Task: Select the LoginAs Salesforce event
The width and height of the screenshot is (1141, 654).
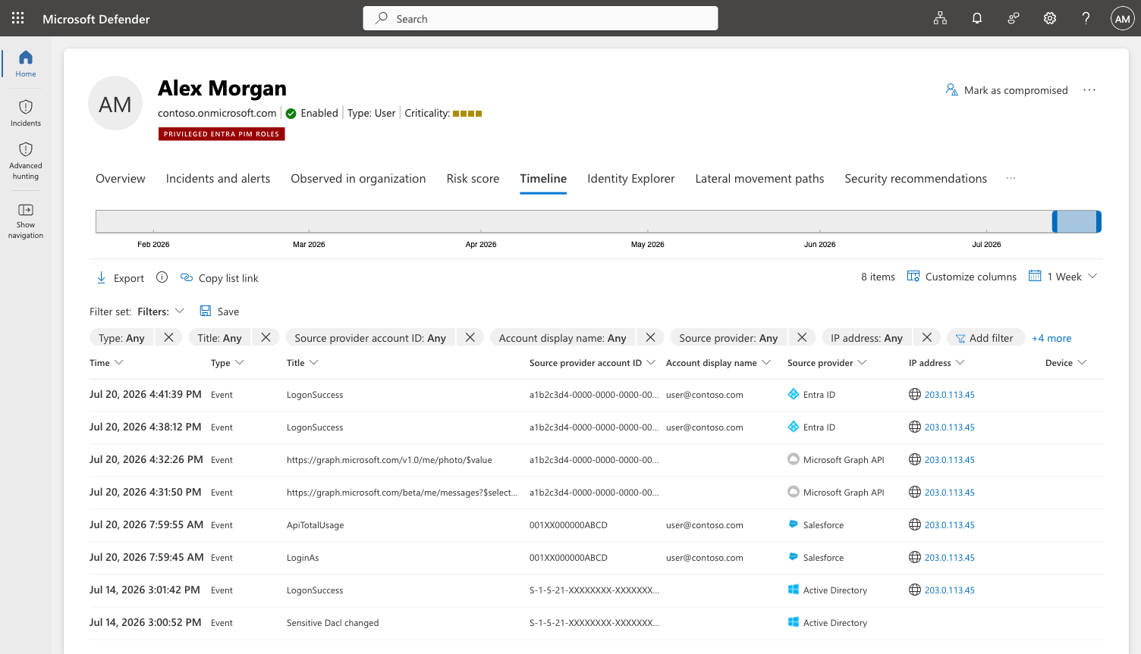Action: pos(597,558)
